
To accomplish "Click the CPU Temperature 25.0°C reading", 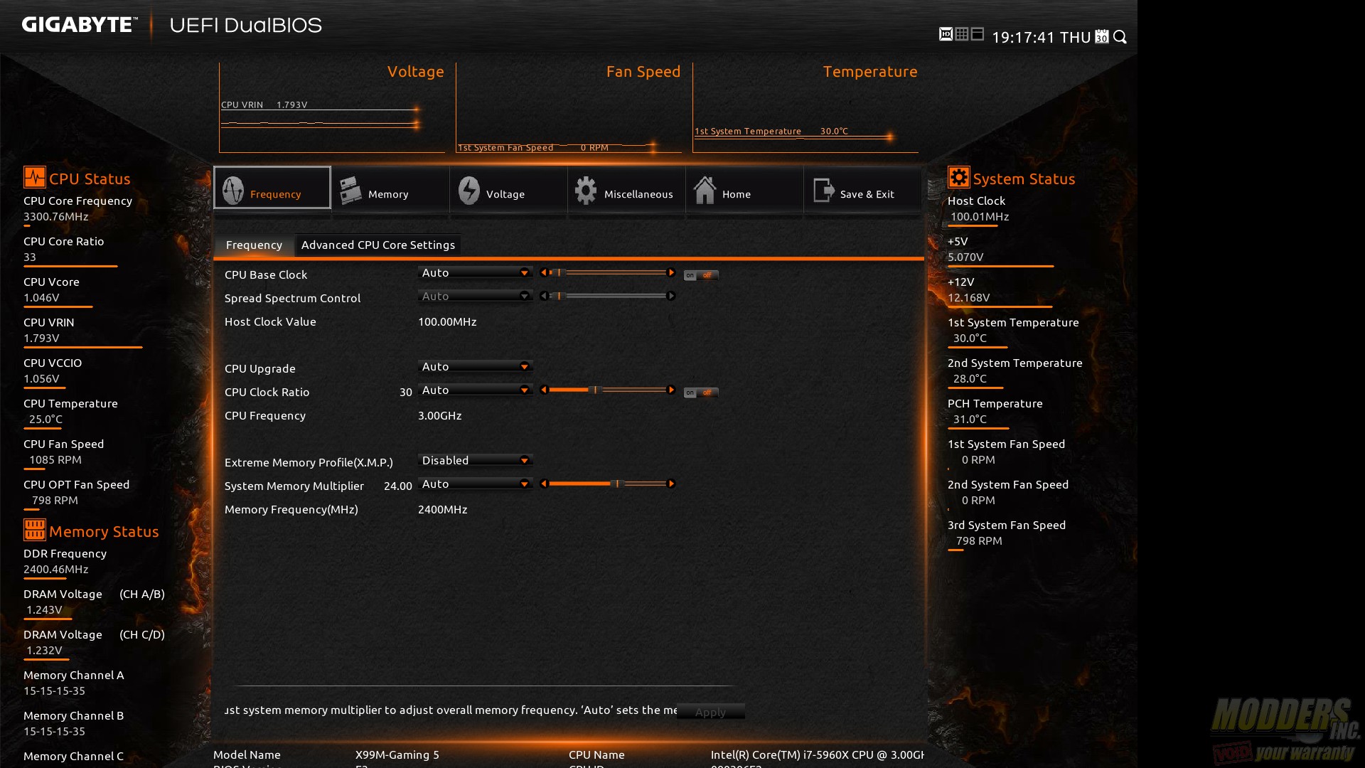I will (x=45, y=419).
